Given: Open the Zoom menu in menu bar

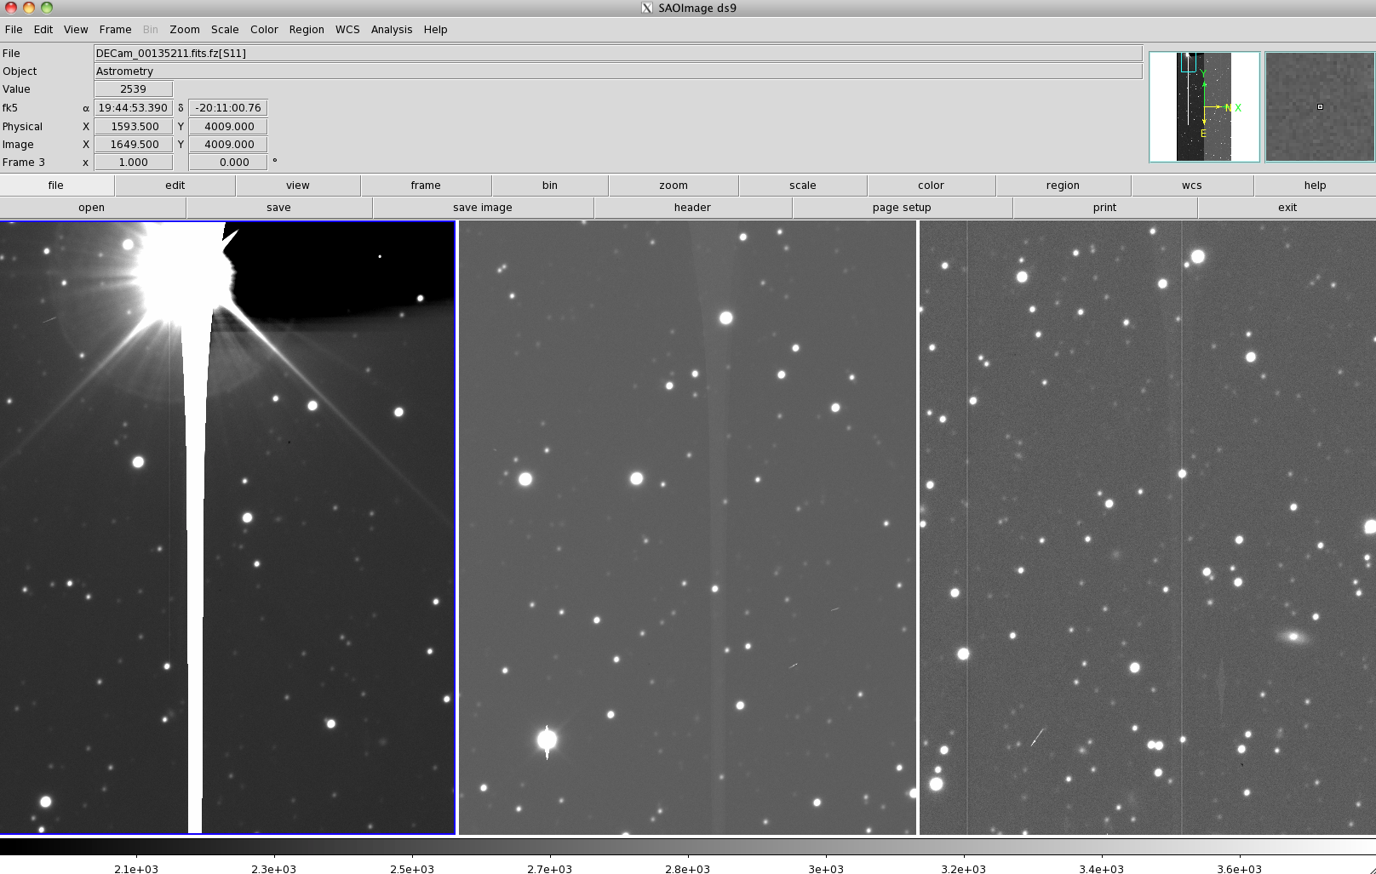Looking at the screenshot, I should pyautogui.click(x=184, y=29).
